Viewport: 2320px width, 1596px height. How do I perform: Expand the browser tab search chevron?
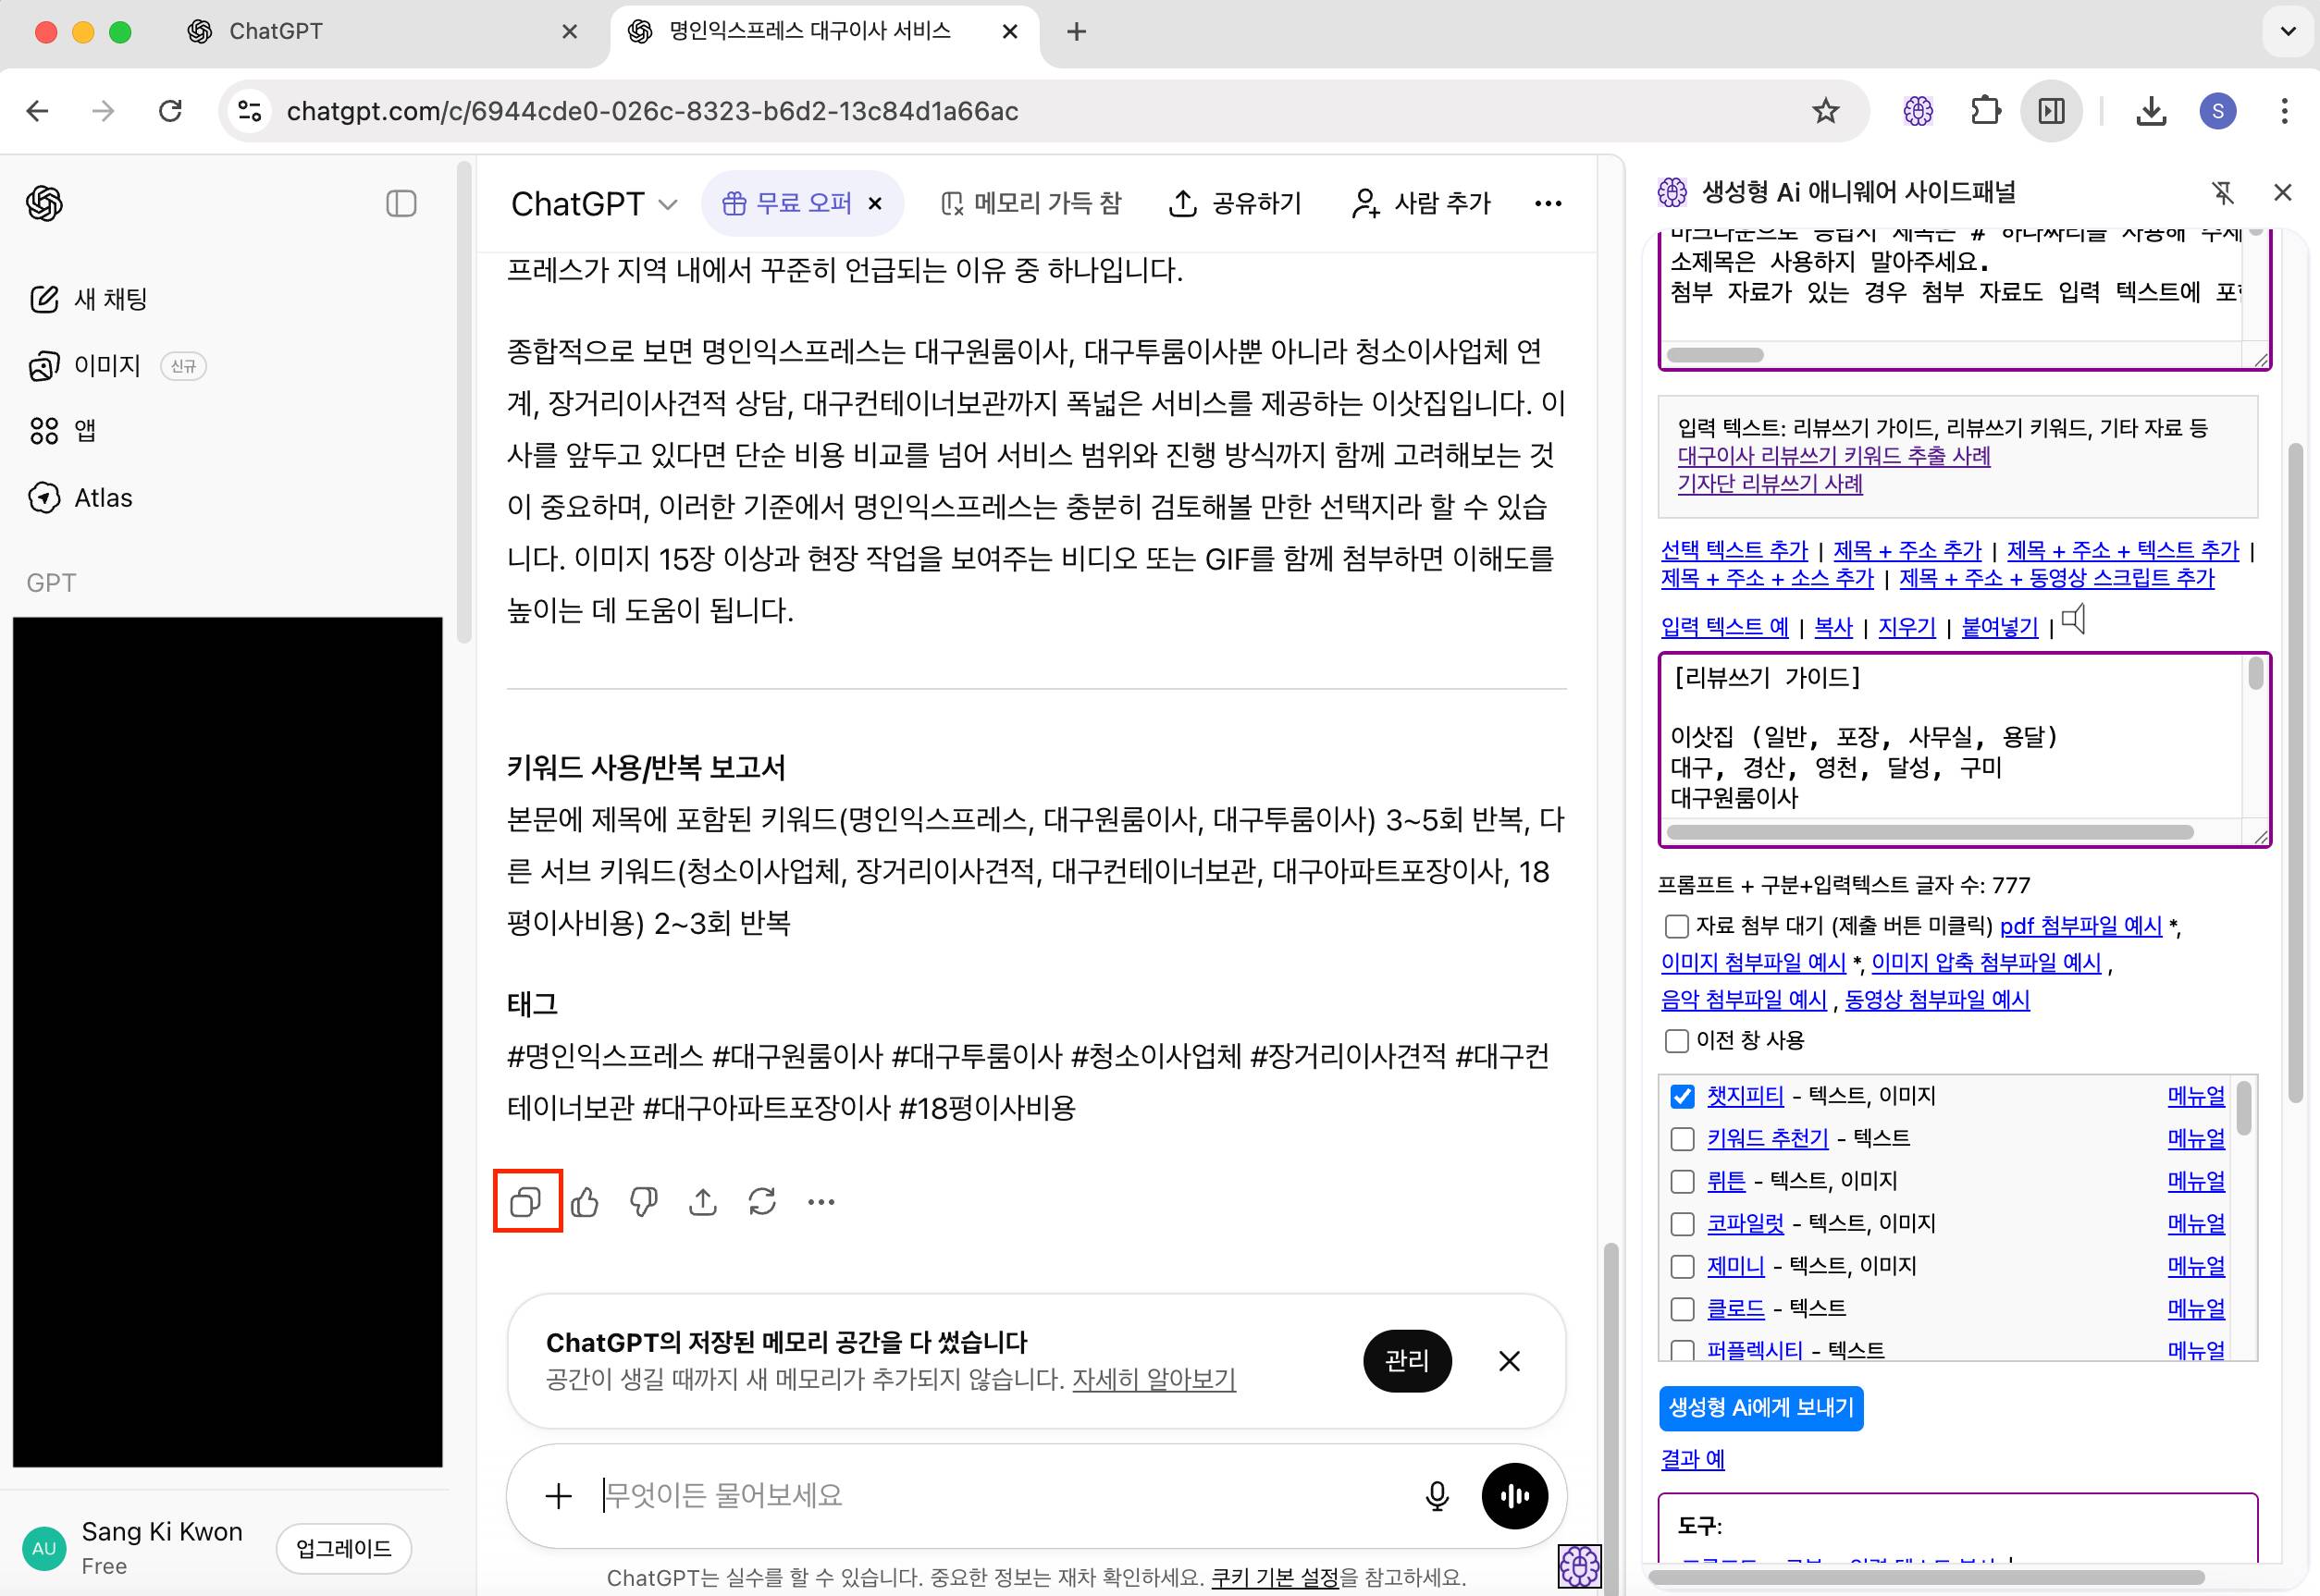[2287, 31]
